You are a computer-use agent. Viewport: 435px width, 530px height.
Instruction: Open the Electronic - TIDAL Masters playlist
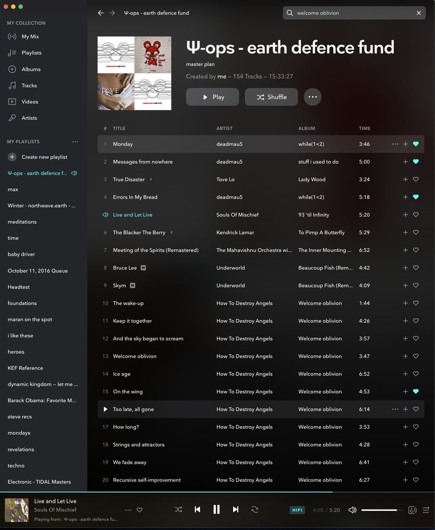[39, 482]
